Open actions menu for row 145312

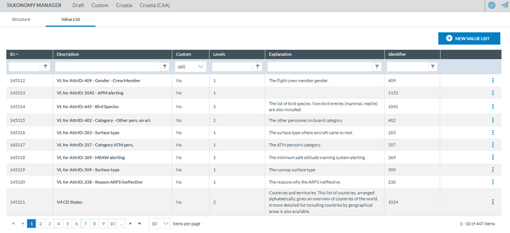493,81
